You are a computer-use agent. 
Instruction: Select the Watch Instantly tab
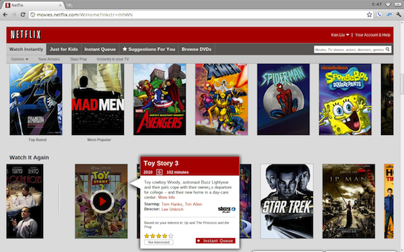click(x=26, y=49)
